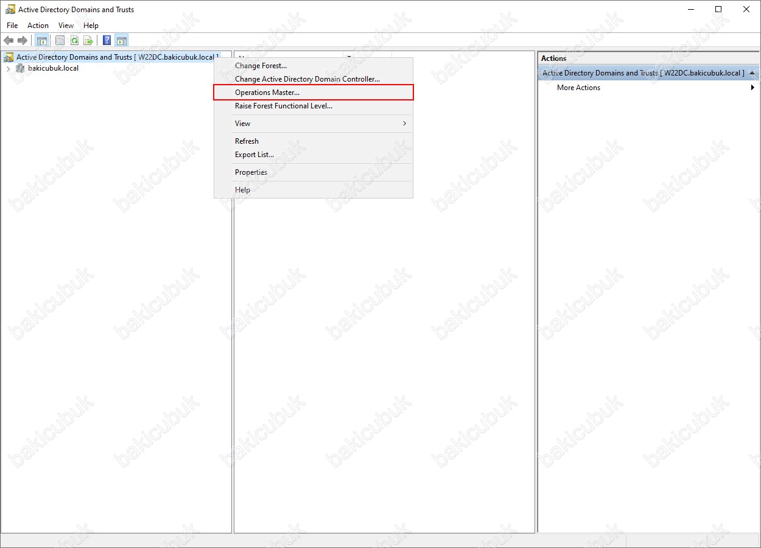Image resolution: width=761 pixels, height=548 pixels.
Task: Click More Actions in the Actions pane
Action: (578, 88)
